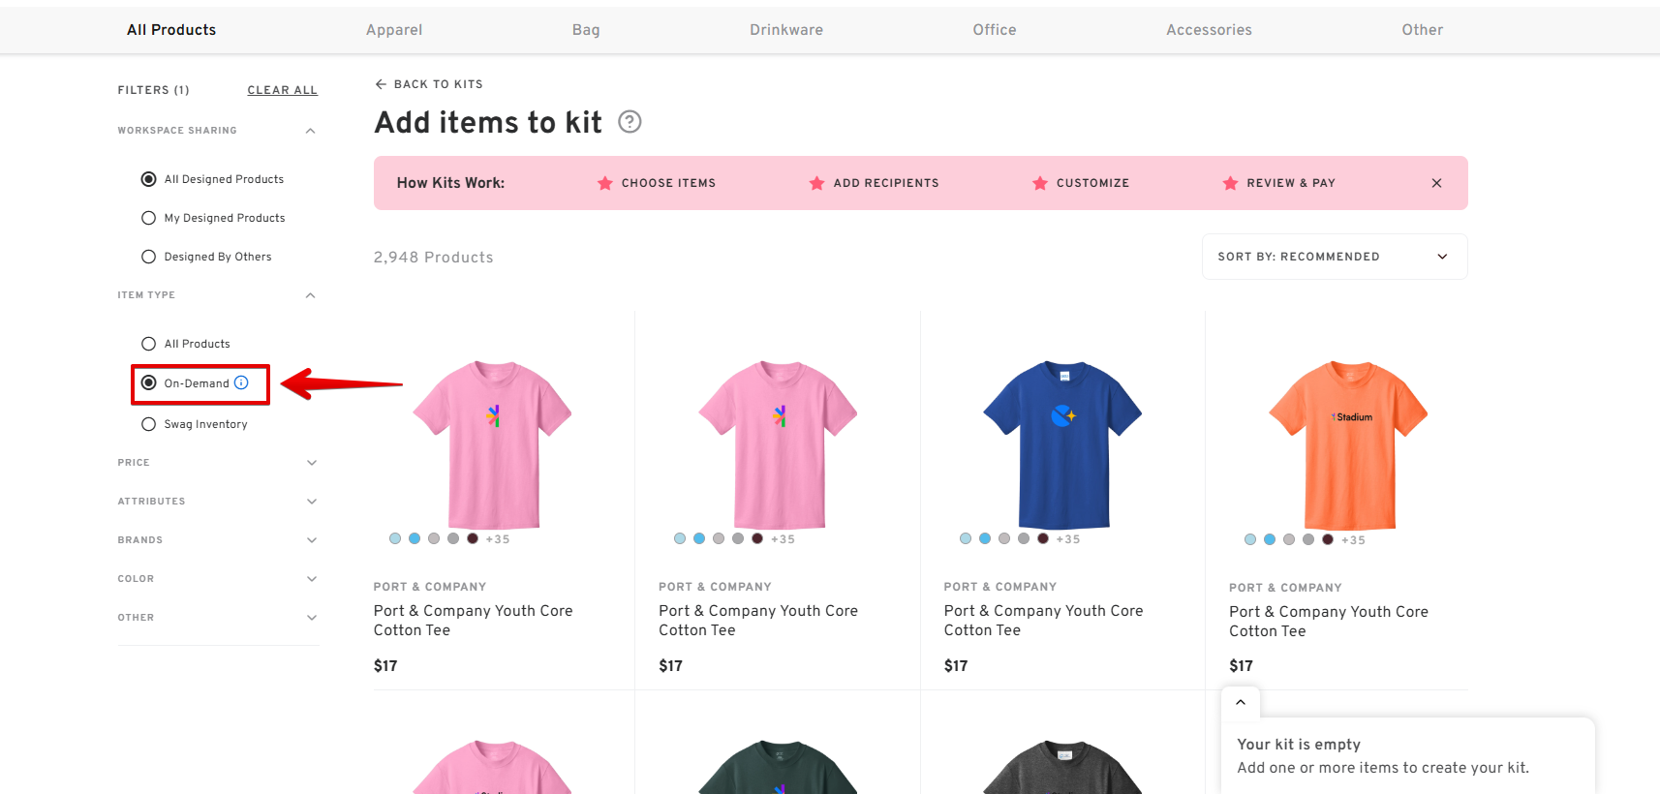Screen dimensions: 1660x794
Task: Pick the dark maroon swatch on the blue tee
Action: point(1043,538)
